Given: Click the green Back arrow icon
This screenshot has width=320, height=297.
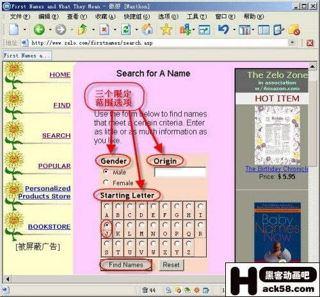Looking at the screenshot, I should (39, 29).
